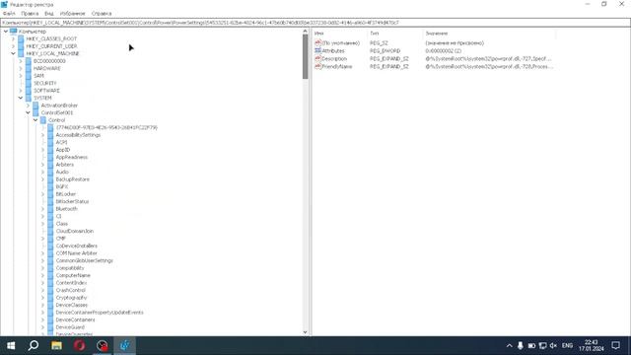Select the AccessibilitySettings key
Screen dimensions: 631x355
click(78, 135)
